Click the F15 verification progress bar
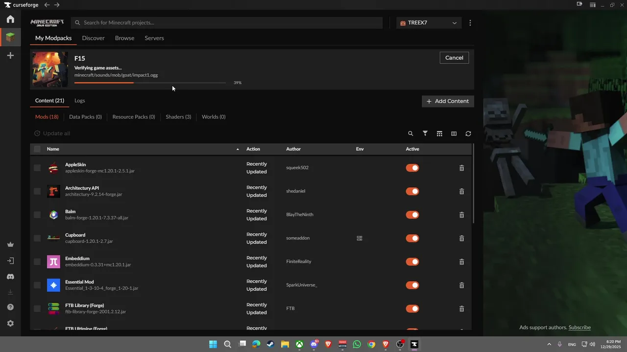627x352 pixels. point(150,83)
